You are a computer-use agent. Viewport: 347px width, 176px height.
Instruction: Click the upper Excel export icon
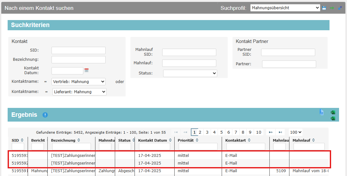333,112
